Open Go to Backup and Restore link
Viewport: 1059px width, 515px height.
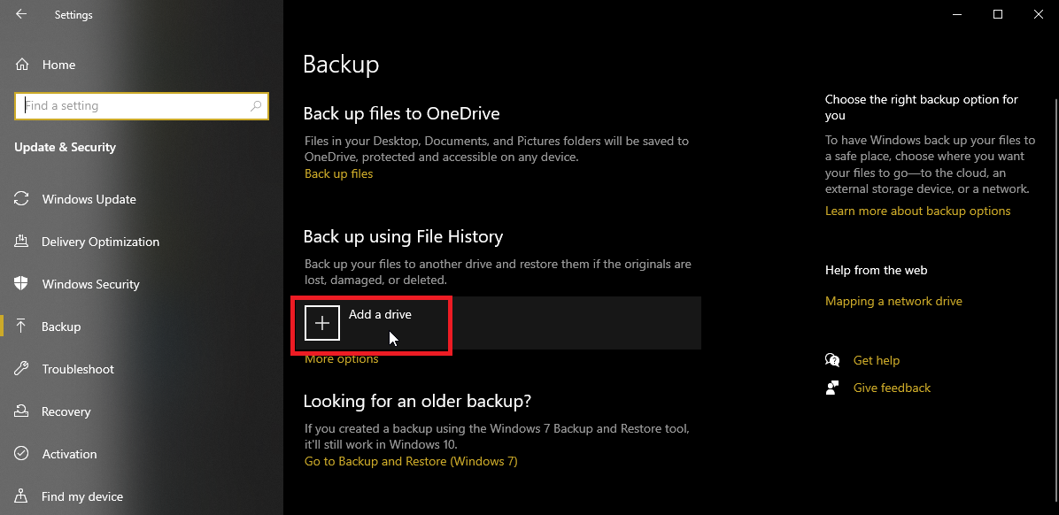[411, 461]
